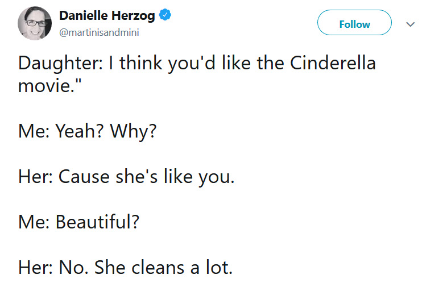The width and height of the screenshot is (443, 283).
Task: Click the blue verified badge checkmark
Action: point(165,15)
